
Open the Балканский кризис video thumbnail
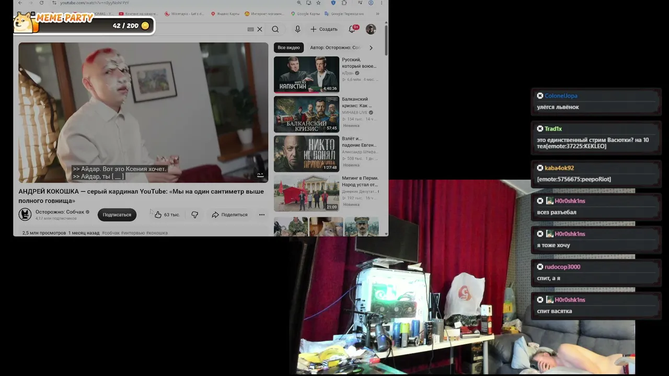pyautogui.click(x=306, y=114)
